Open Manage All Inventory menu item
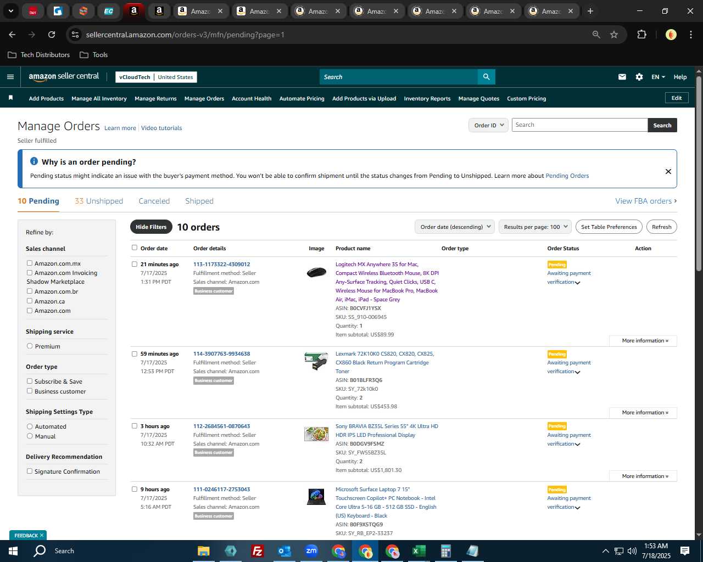Viewport: 703px width, 562px height. (99, 99)
